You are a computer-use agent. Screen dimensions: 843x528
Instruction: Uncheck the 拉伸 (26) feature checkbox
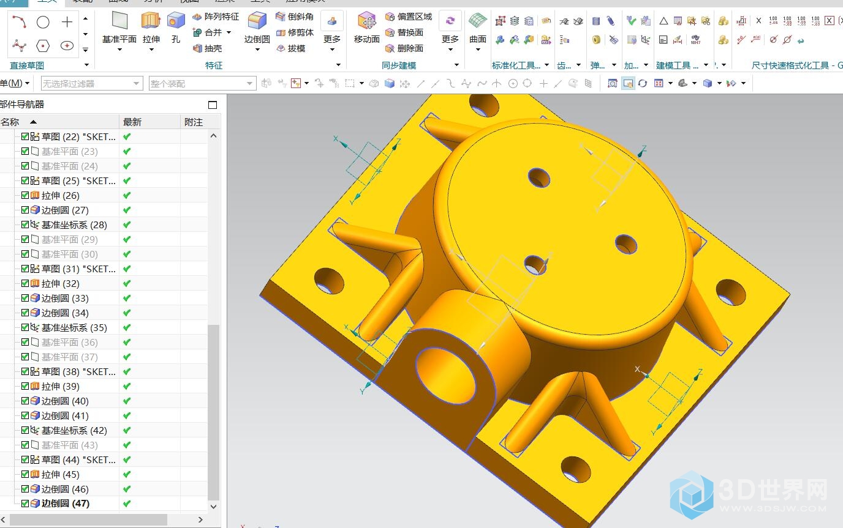point(25,195)
